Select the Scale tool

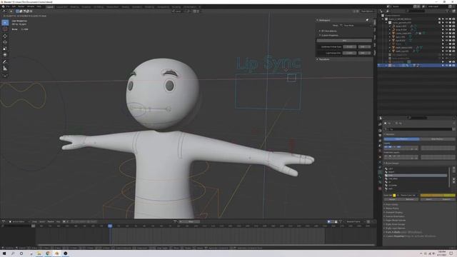[x=5, y=49]
